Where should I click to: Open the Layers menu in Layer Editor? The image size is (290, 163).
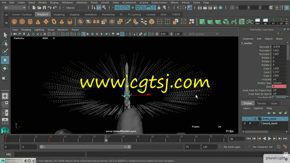pyautogui.click(x=247, y=108)
